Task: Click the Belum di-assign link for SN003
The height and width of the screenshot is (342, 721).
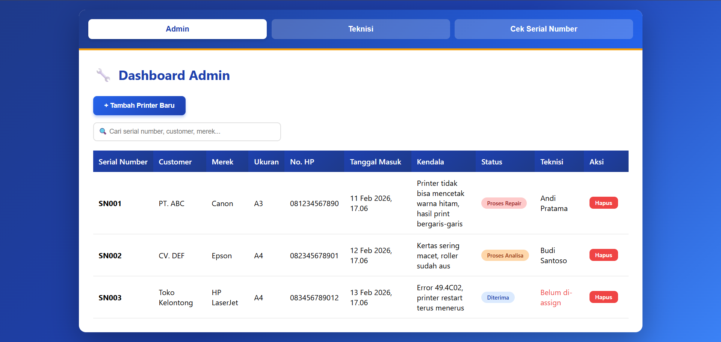Action: click(556, 297)
